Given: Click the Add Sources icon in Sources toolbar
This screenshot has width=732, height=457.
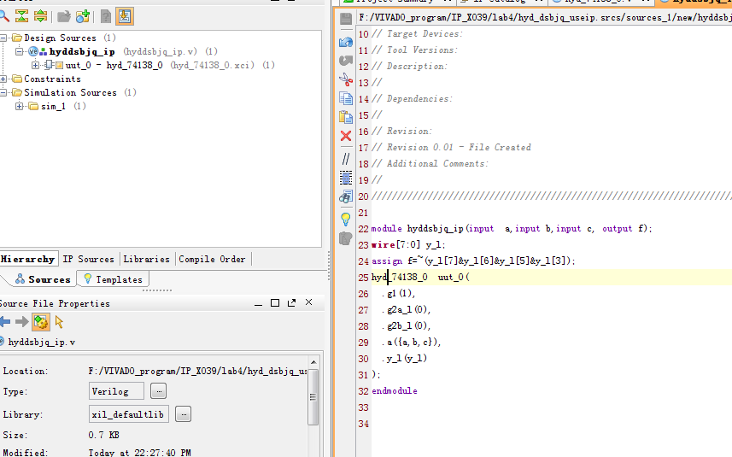Looking at the screenshot, I should tap(83, 16).
